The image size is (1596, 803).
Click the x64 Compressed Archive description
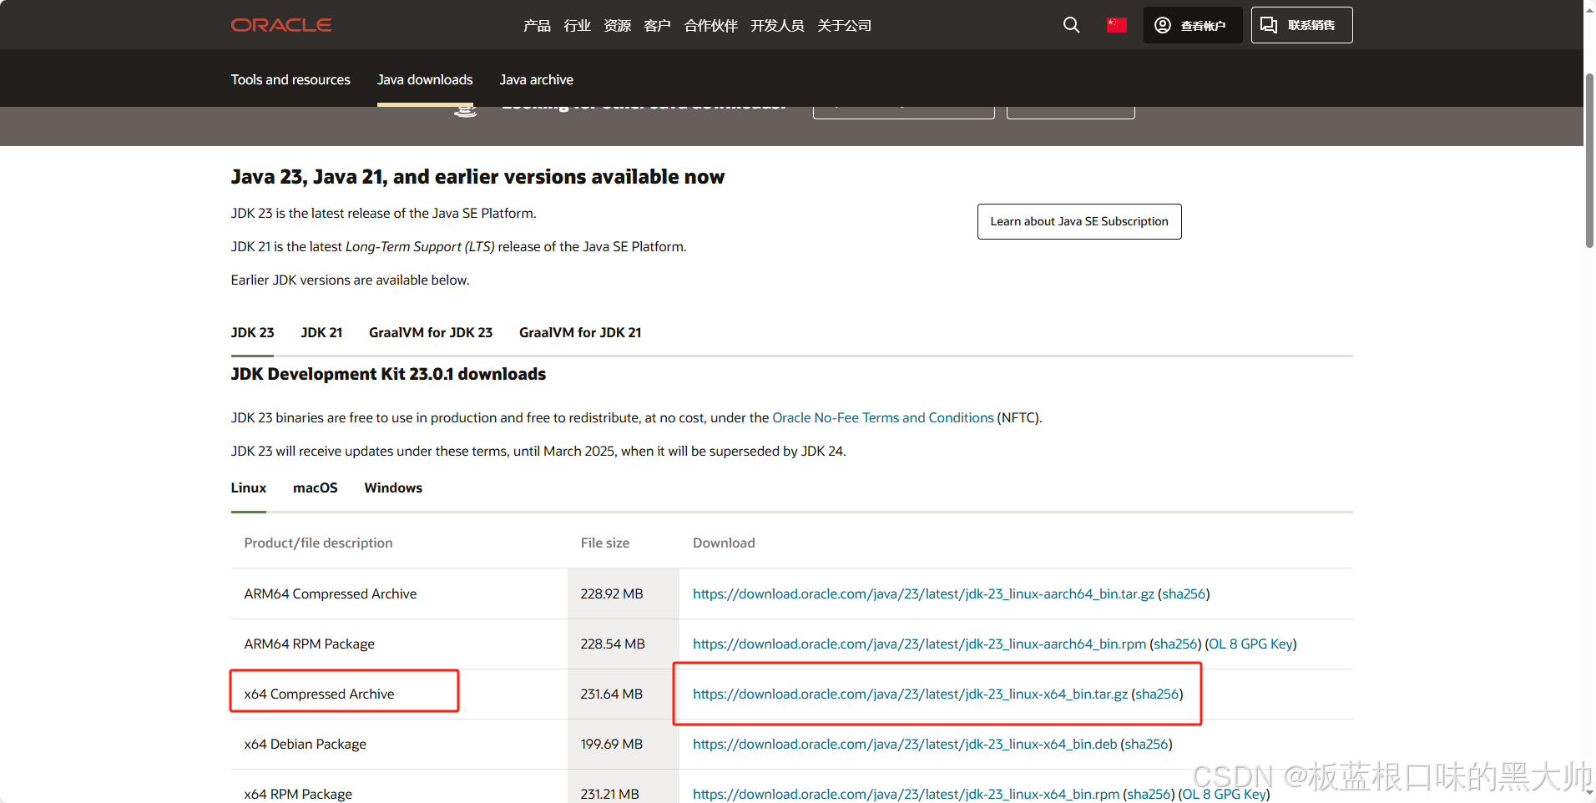point(319,694)
